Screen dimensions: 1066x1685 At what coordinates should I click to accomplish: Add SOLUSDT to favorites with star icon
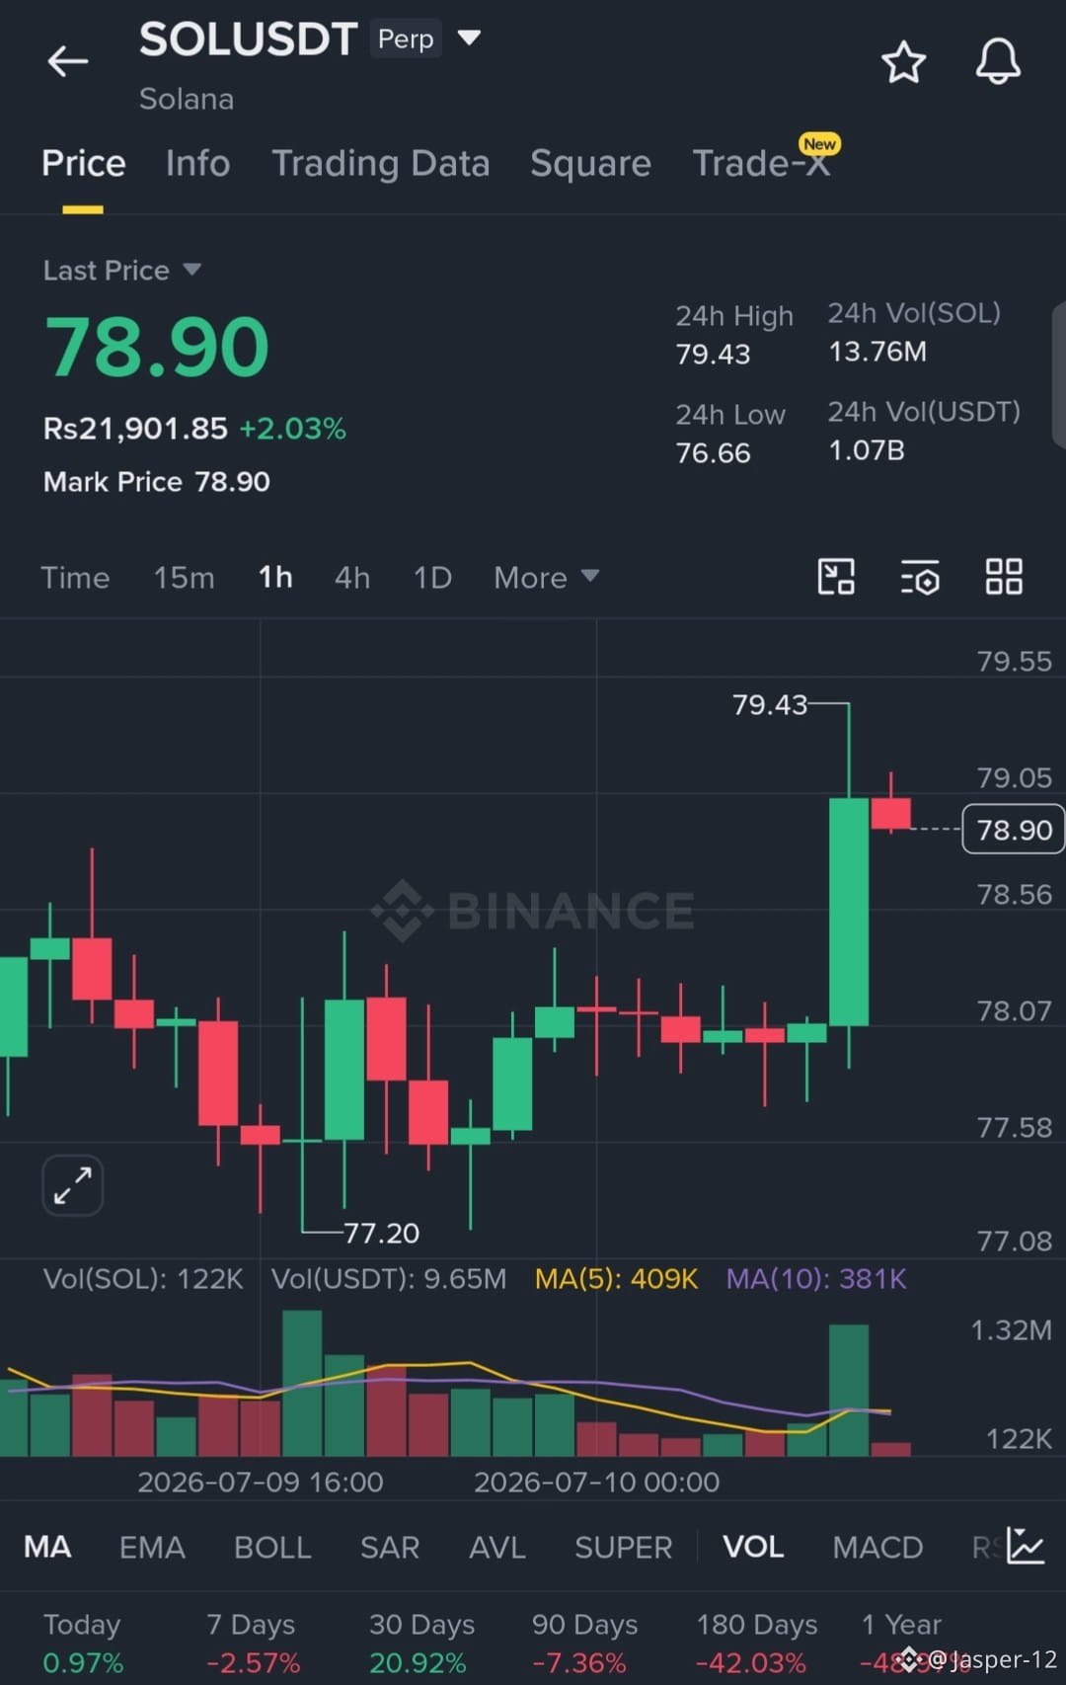[903, 62]
